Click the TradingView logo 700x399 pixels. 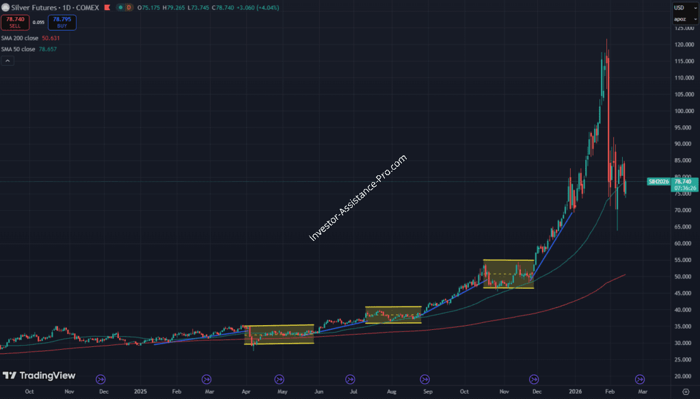click(31, 376)
